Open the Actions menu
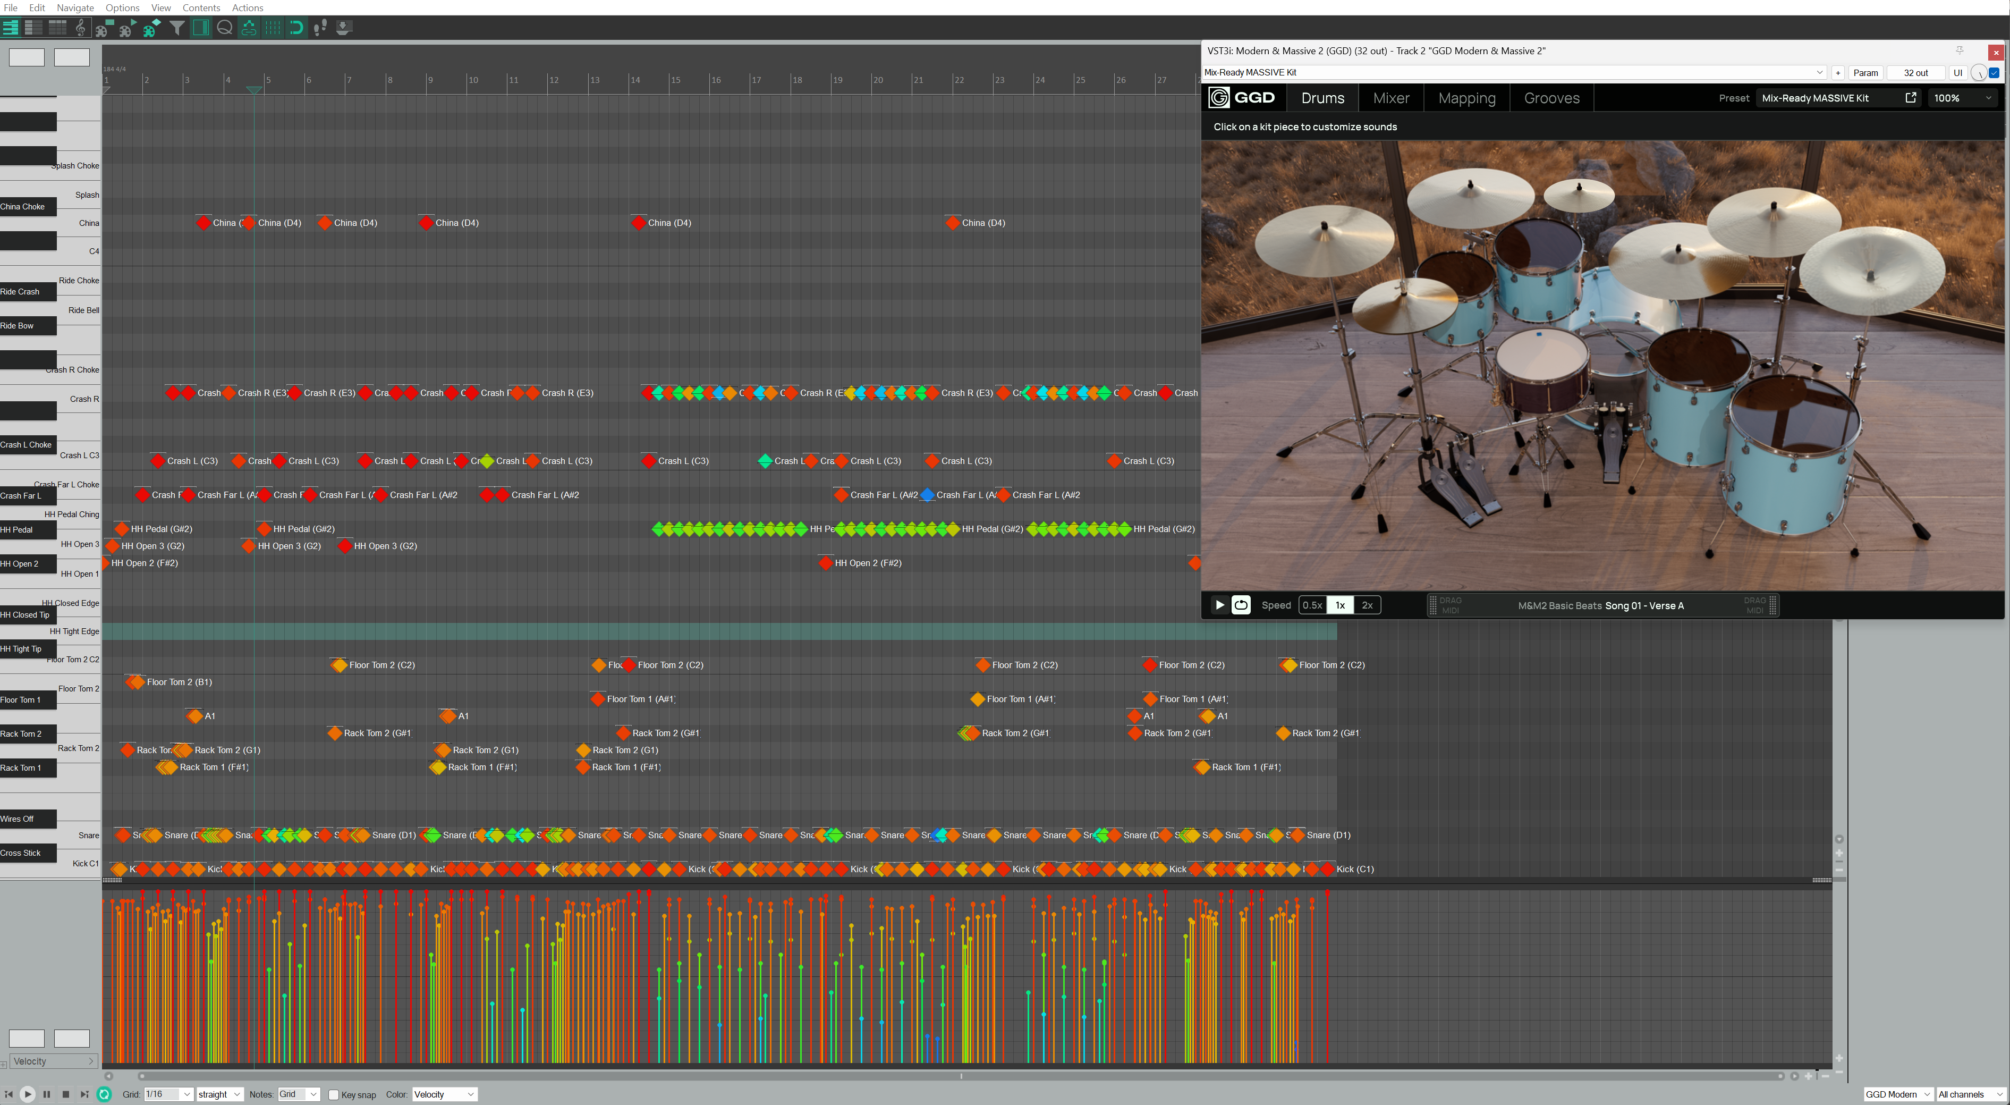 [x=248, y=8]
